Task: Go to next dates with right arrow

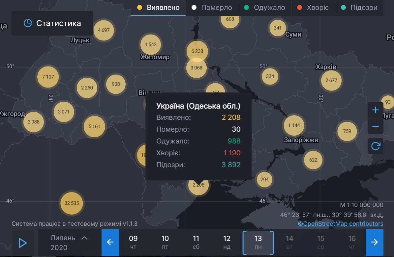Action: (374, 243)
